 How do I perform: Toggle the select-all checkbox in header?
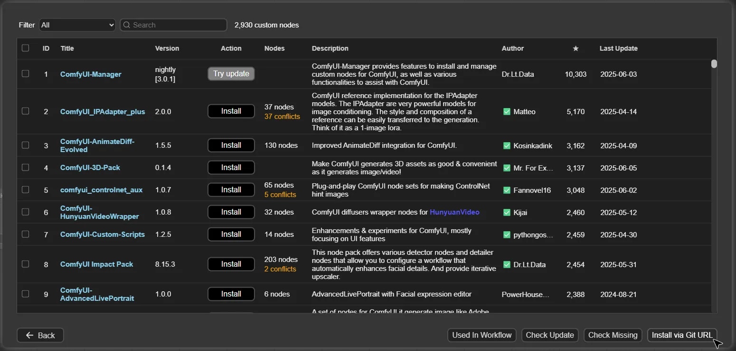click(26, 48)
